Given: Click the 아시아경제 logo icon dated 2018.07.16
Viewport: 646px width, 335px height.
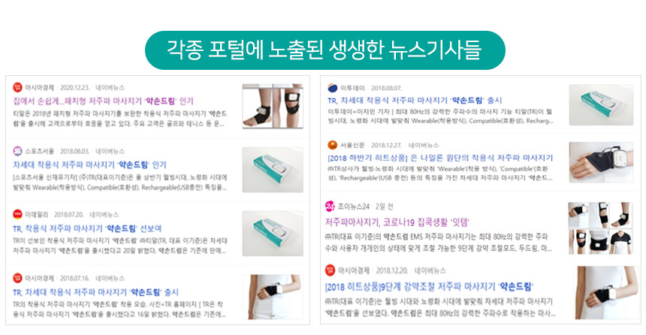Looking at the screenshot, I should pyautogui.click(x=17, y=278).
